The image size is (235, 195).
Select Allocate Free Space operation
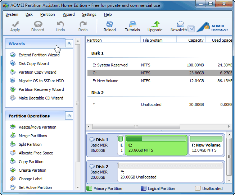coord(36,153)
